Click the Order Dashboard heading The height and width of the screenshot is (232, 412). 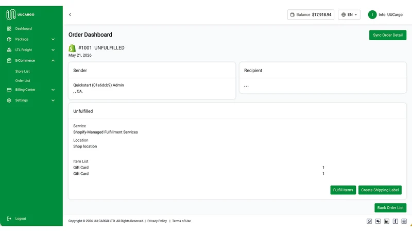90,35
